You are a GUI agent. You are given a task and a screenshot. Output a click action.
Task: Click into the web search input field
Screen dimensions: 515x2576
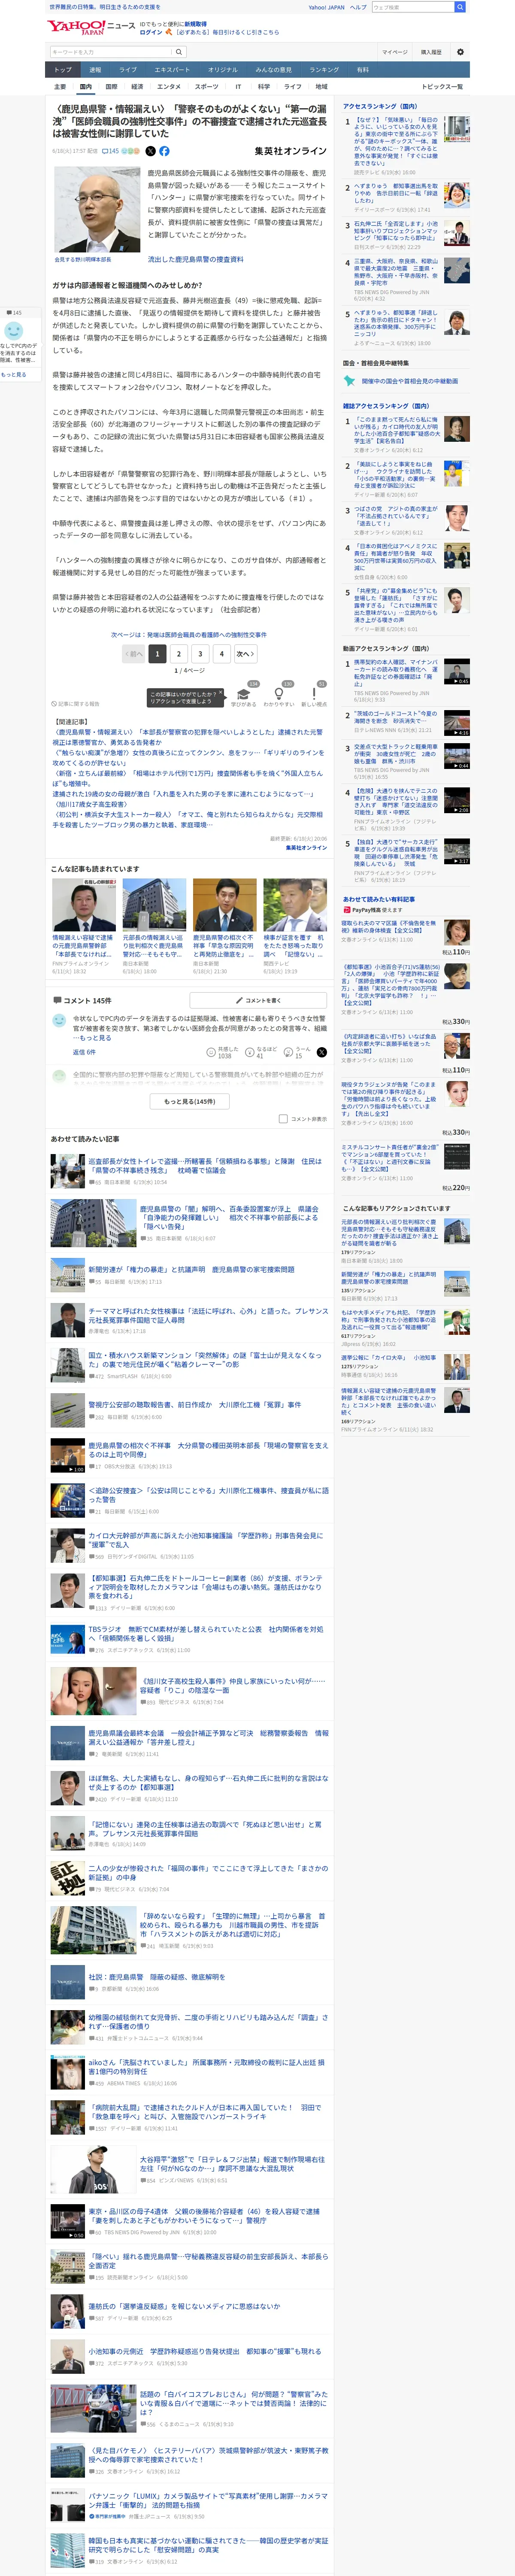[x=412, y=7]
